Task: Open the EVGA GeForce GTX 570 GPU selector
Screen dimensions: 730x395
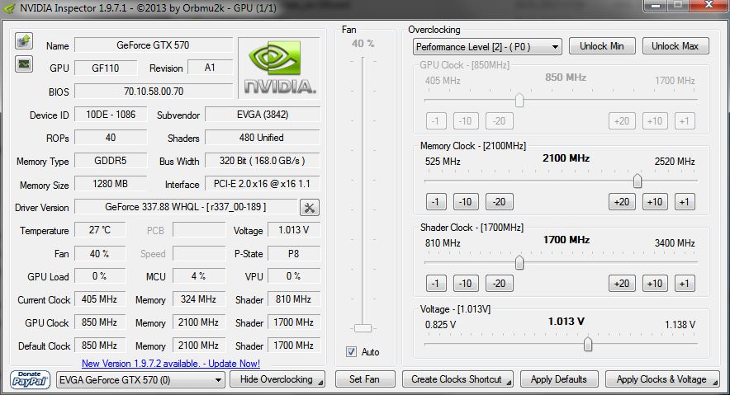Action: 140,379
